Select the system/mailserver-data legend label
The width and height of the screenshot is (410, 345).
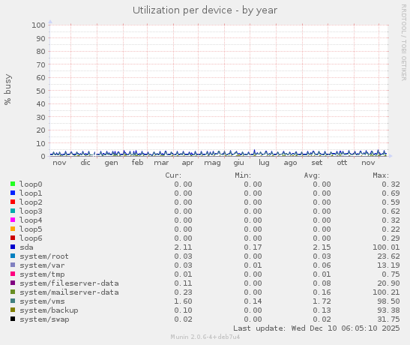pyautogui.click(x=69, y=292)
